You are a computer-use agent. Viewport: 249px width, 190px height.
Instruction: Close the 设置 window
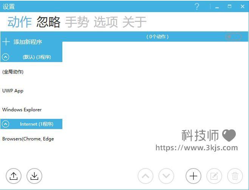pos(242,6)
